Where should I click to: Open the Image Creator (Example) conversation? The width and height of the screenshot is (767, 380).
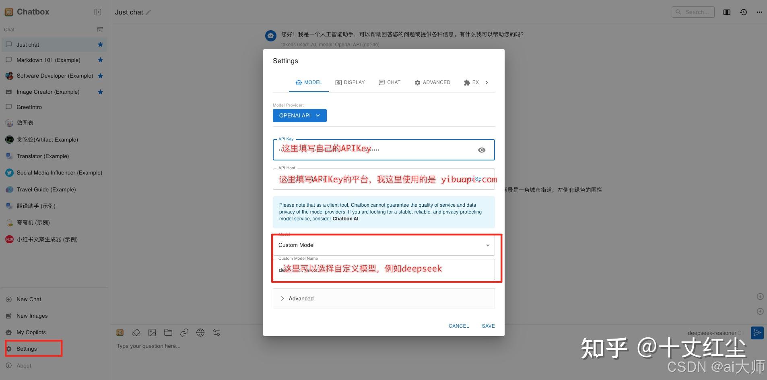[54, 92]
